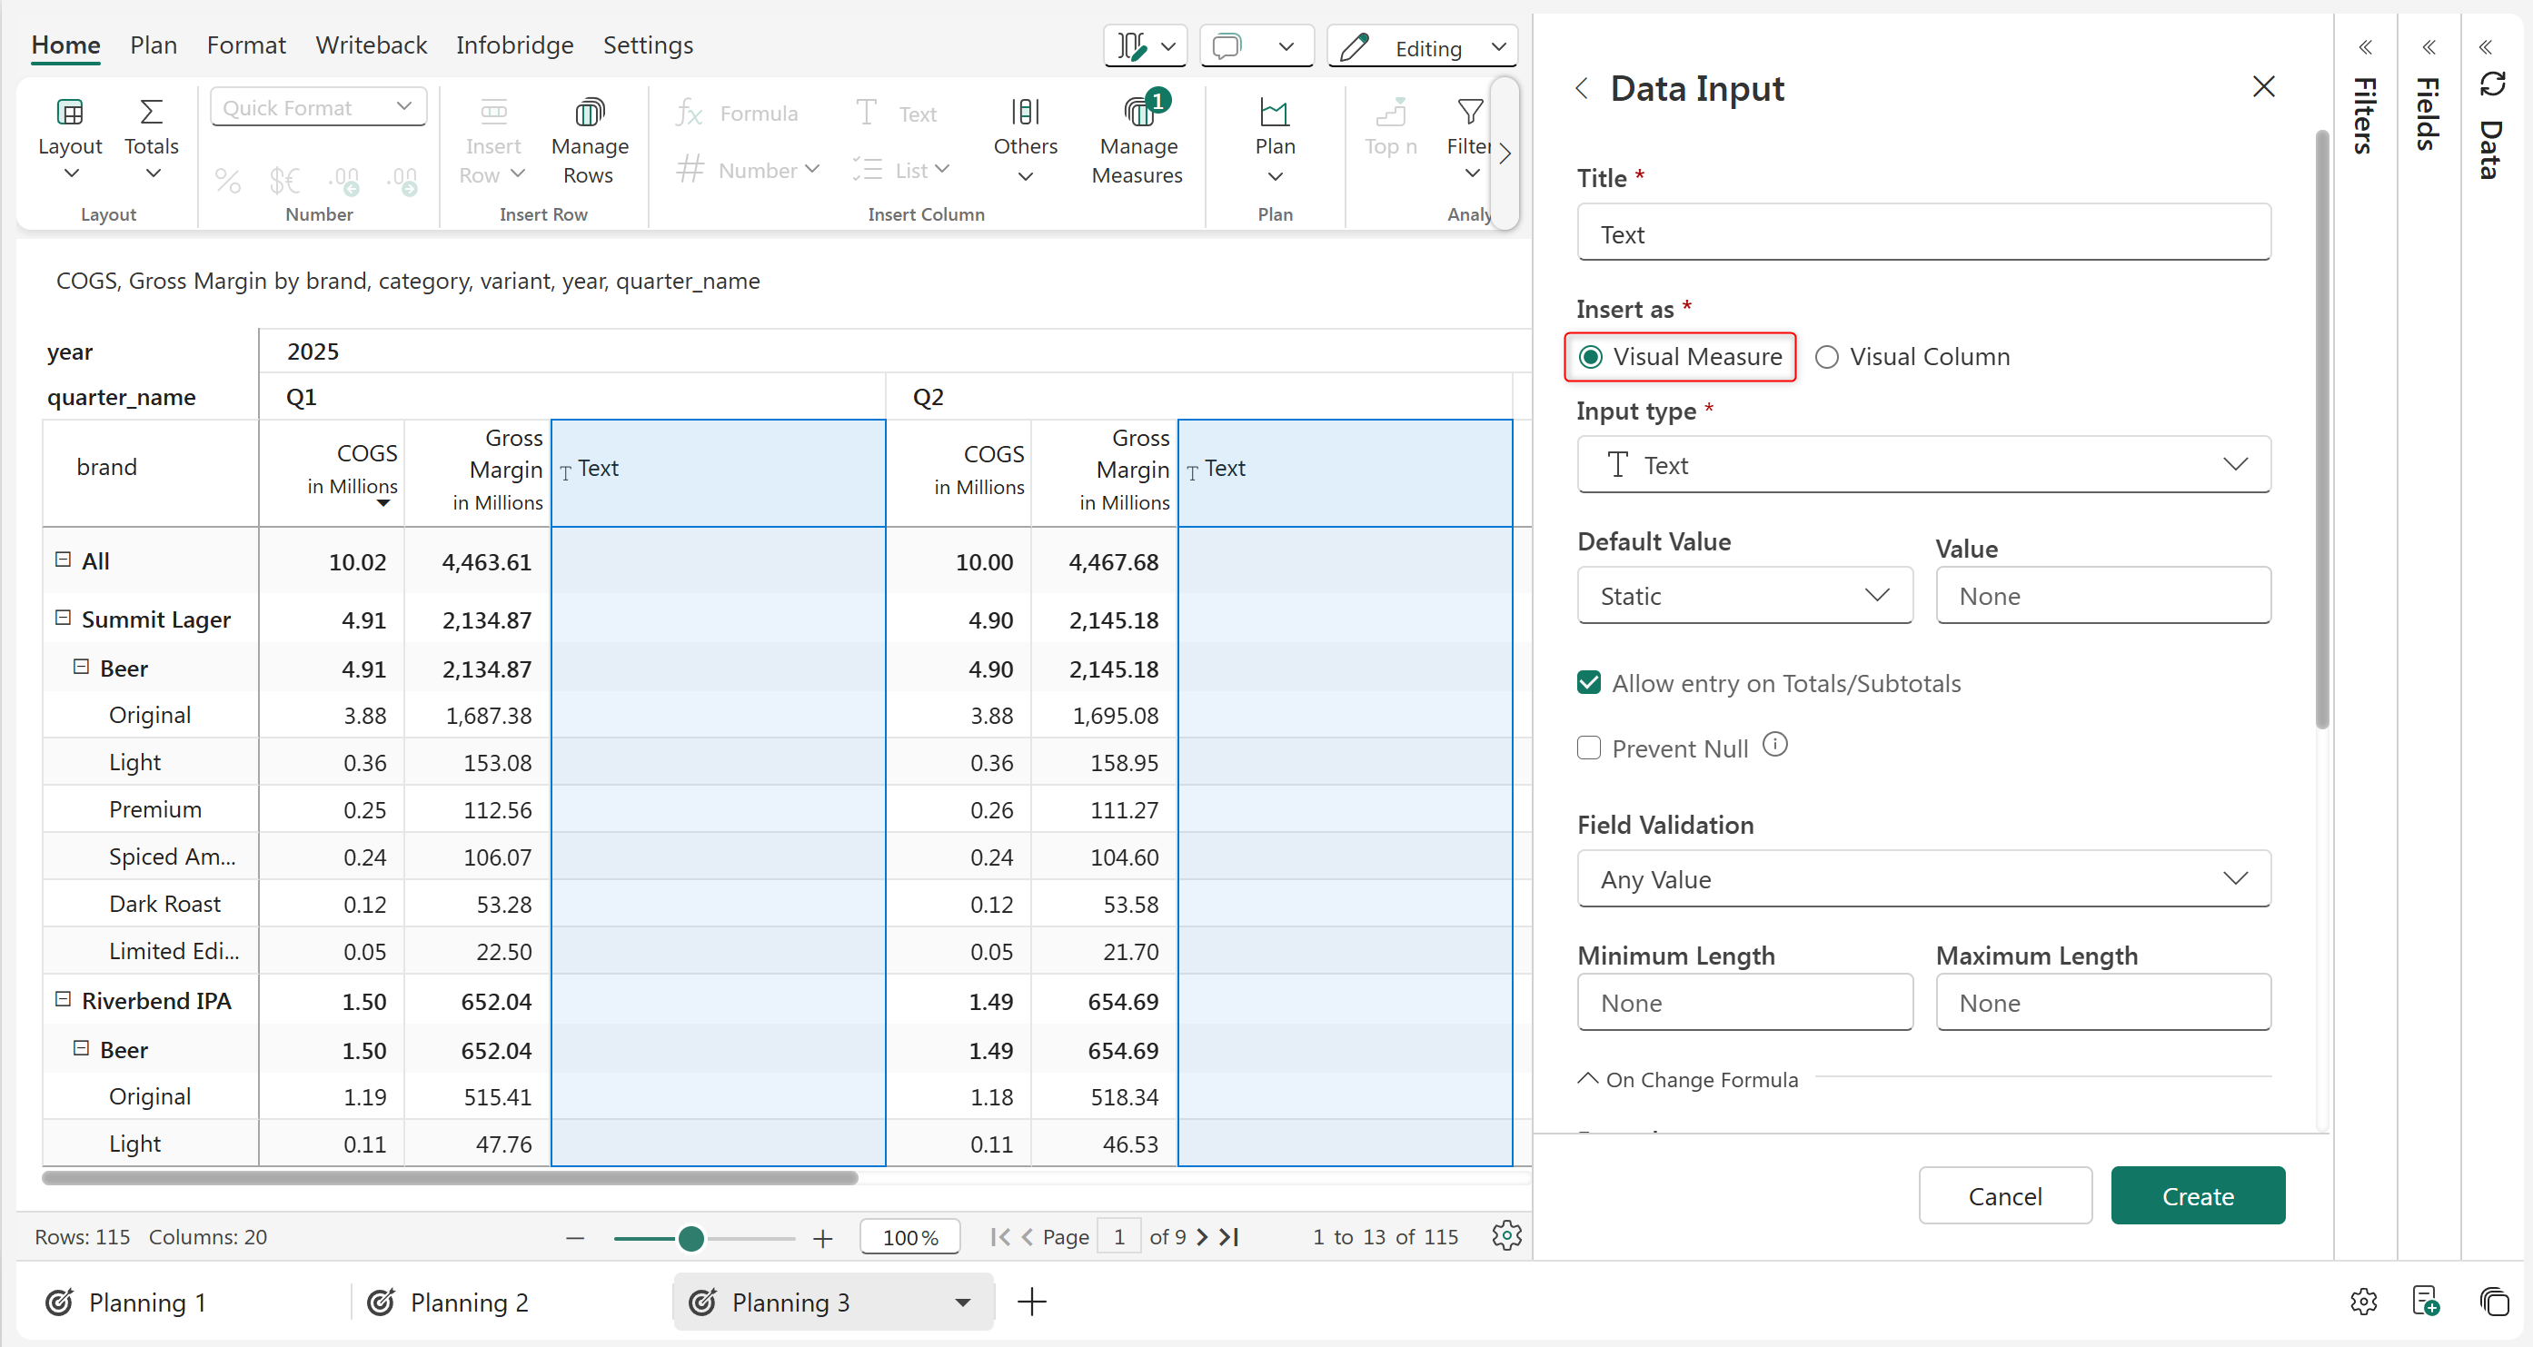
Task: Click the Plan chart icon in ribbon
Action: coord(1274,112)
